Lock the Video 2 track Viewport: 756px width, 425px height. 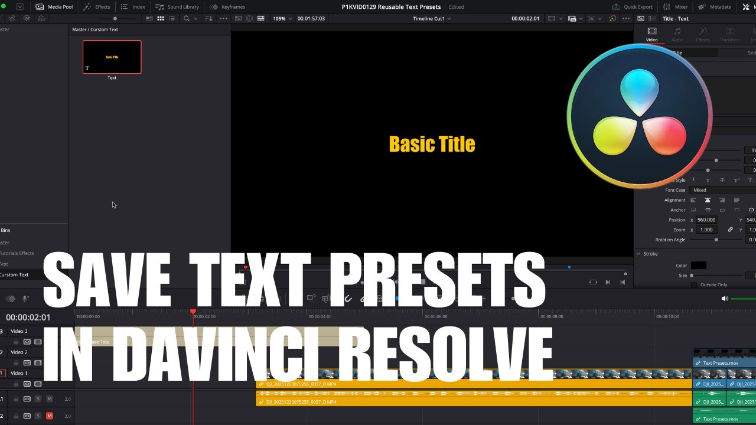17,362
